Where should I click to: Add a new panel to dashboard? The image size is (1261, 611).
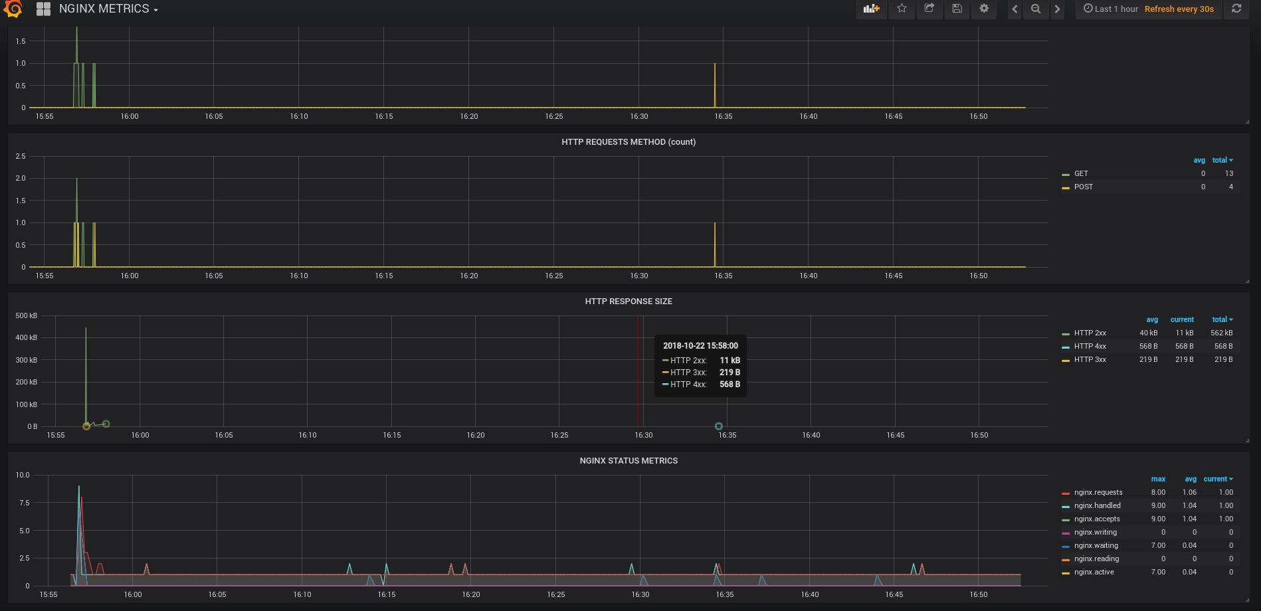(871, 9)
